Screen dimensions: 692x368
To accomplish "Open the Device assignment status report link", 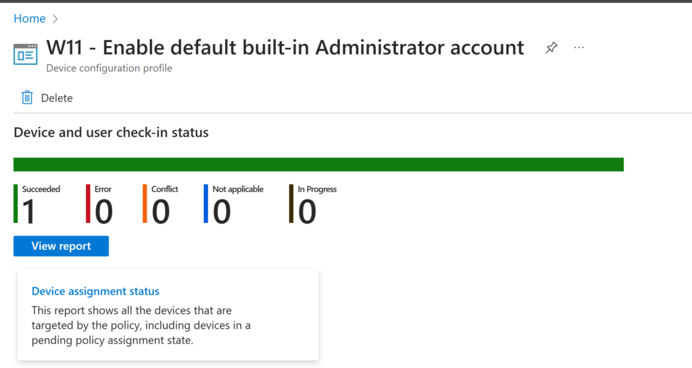I will [95, 292].
